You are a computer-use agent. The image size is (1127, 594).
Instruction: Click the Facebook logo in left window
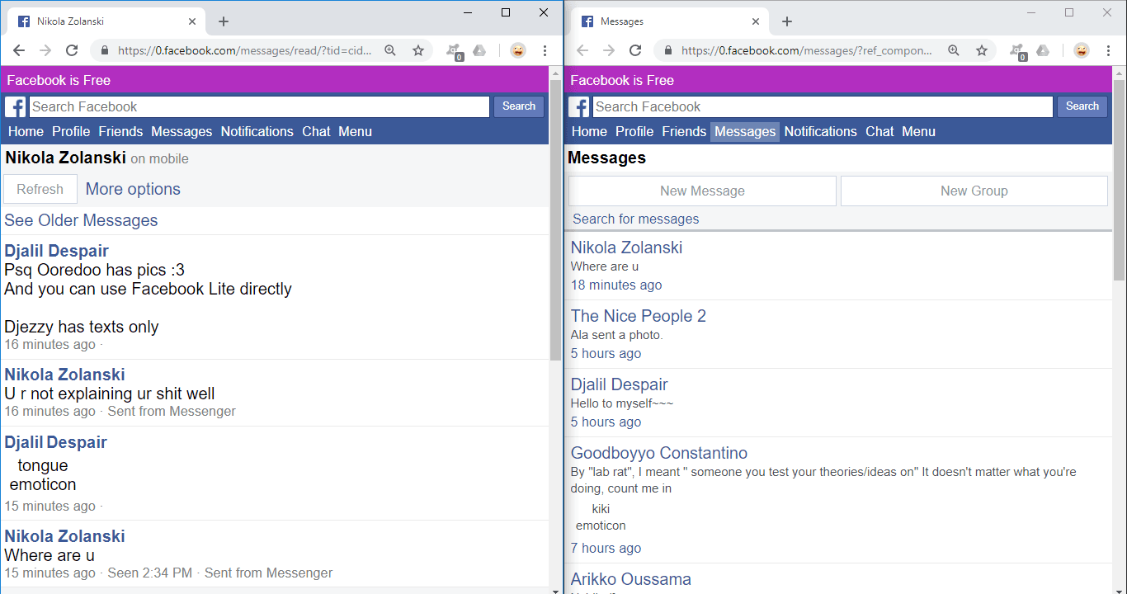coord(15,106)
